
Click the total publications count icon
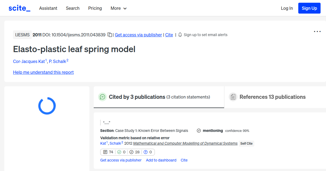click(x=105, y=152)
